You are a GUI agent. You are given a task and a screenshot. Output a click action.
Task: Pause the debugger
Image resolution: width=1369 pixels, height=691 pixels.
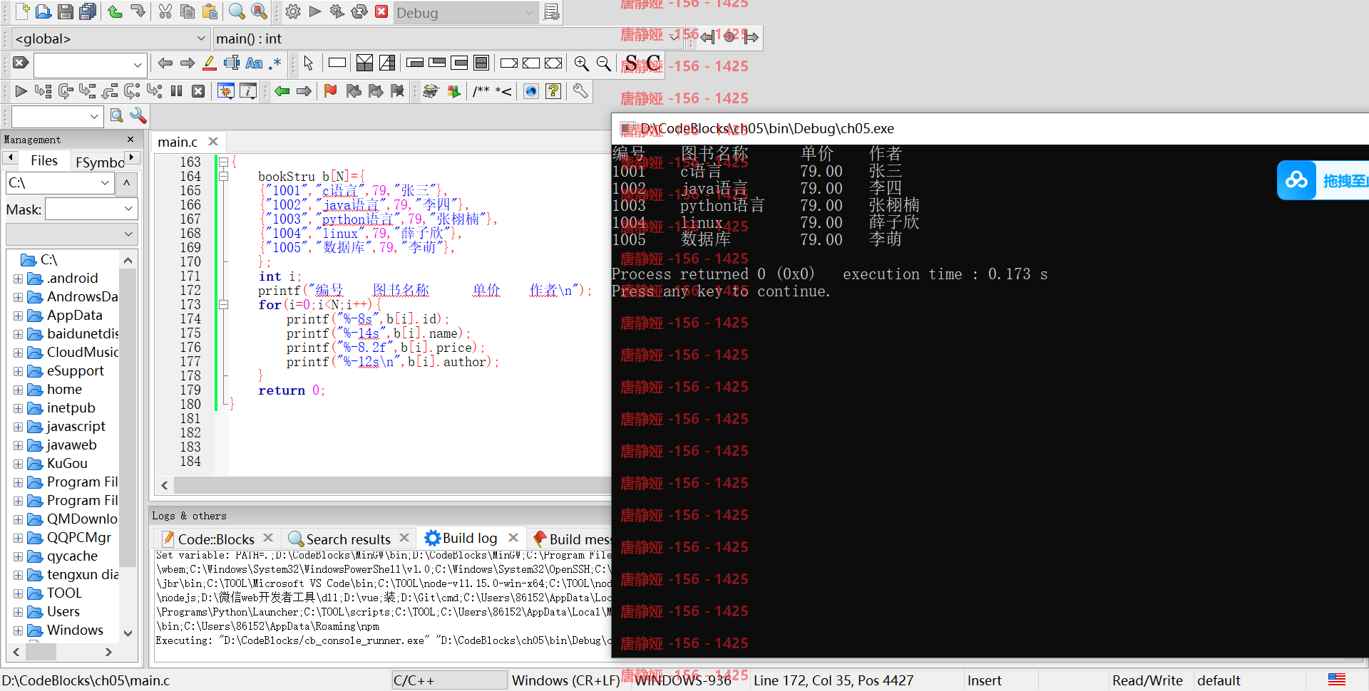[x=176, y=91]
